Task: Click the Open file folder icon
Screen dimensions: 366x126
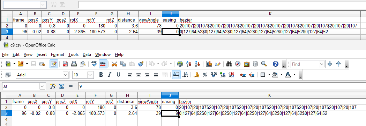Action: tap(21, 64)
